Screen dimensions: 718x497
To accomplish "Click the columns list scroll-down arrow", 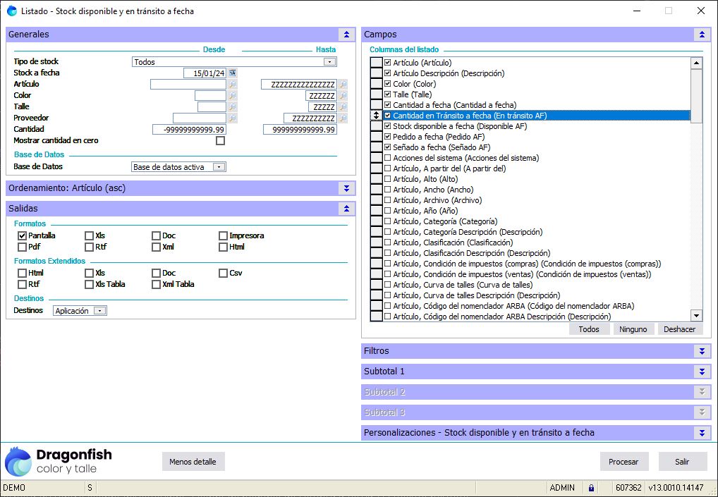I will tap(696, 315).
